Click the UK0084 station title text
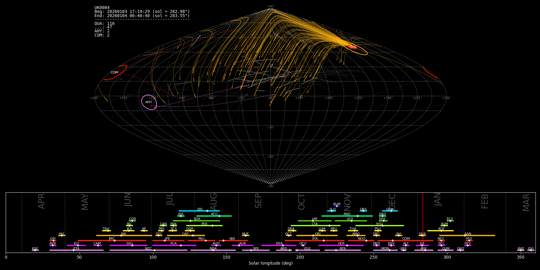This screenshot has height=270, width=540. pos(102,8)
